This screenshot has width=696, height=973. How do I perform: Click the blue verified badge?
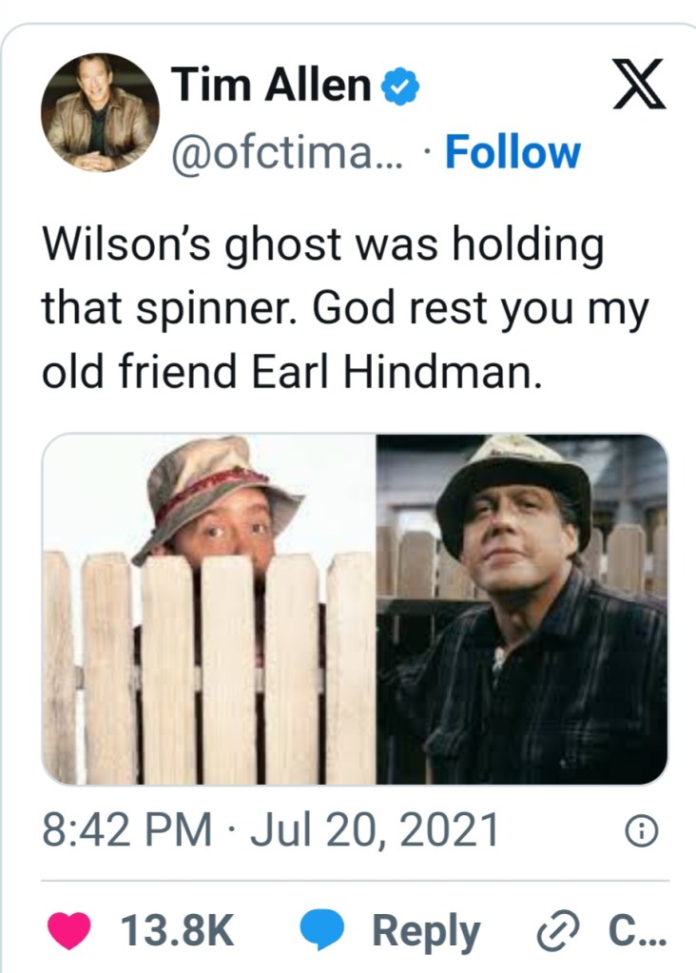pos(400,88)
